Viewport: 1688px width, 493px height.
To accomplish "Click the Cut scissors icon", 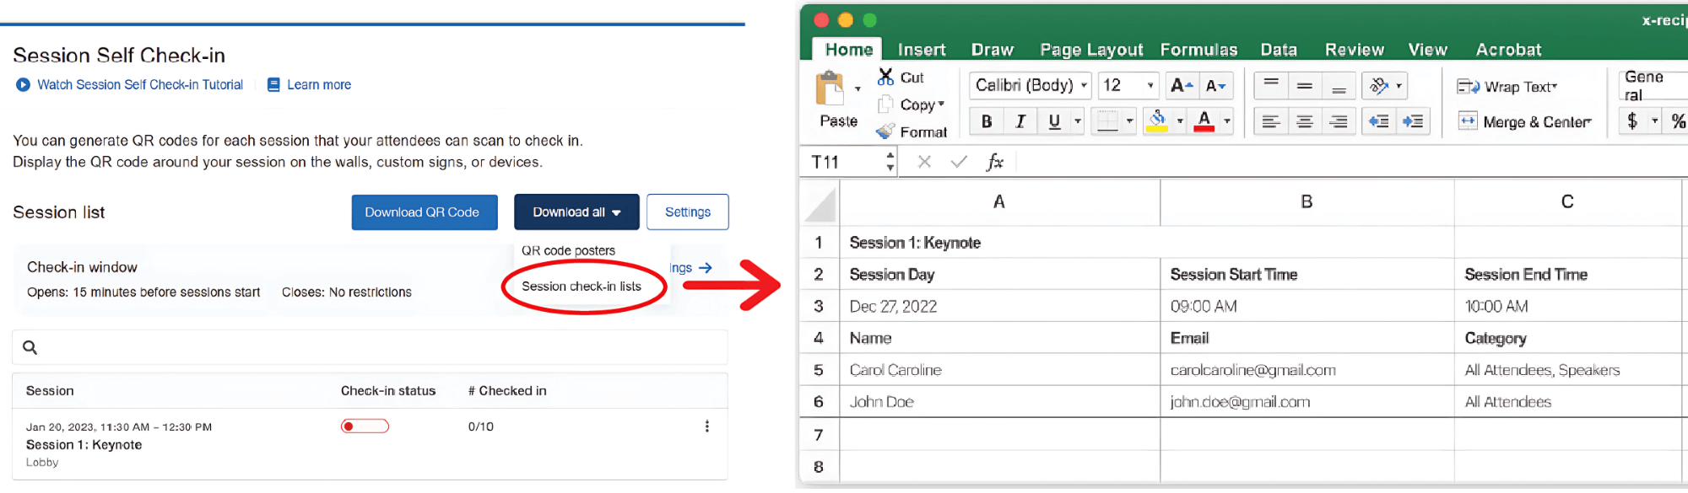I will (x=885, y=77).
